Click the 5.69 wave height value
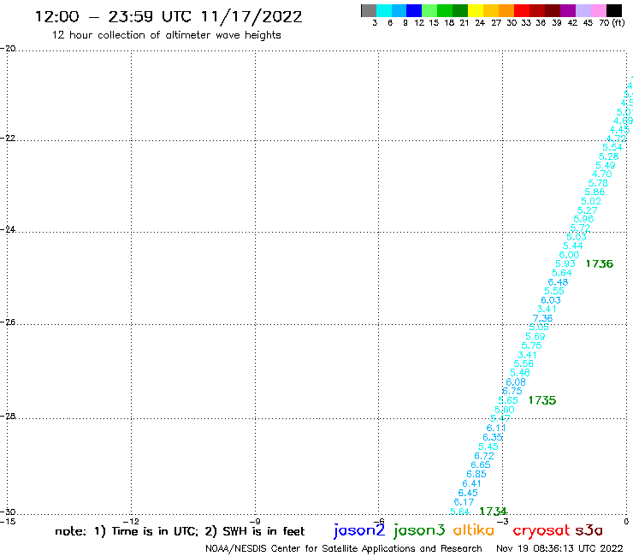The width and height of the screenshot is (633, 556). click(x=535, y=336)
